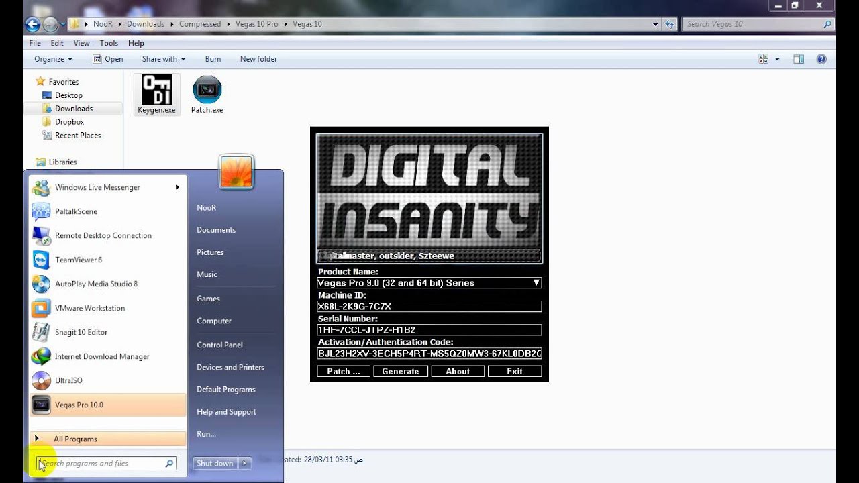
Task: Click the user account flower picture
Action: tap(236, 172)
